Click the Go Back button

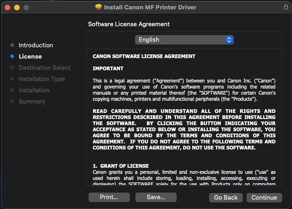tap(226, 197)
